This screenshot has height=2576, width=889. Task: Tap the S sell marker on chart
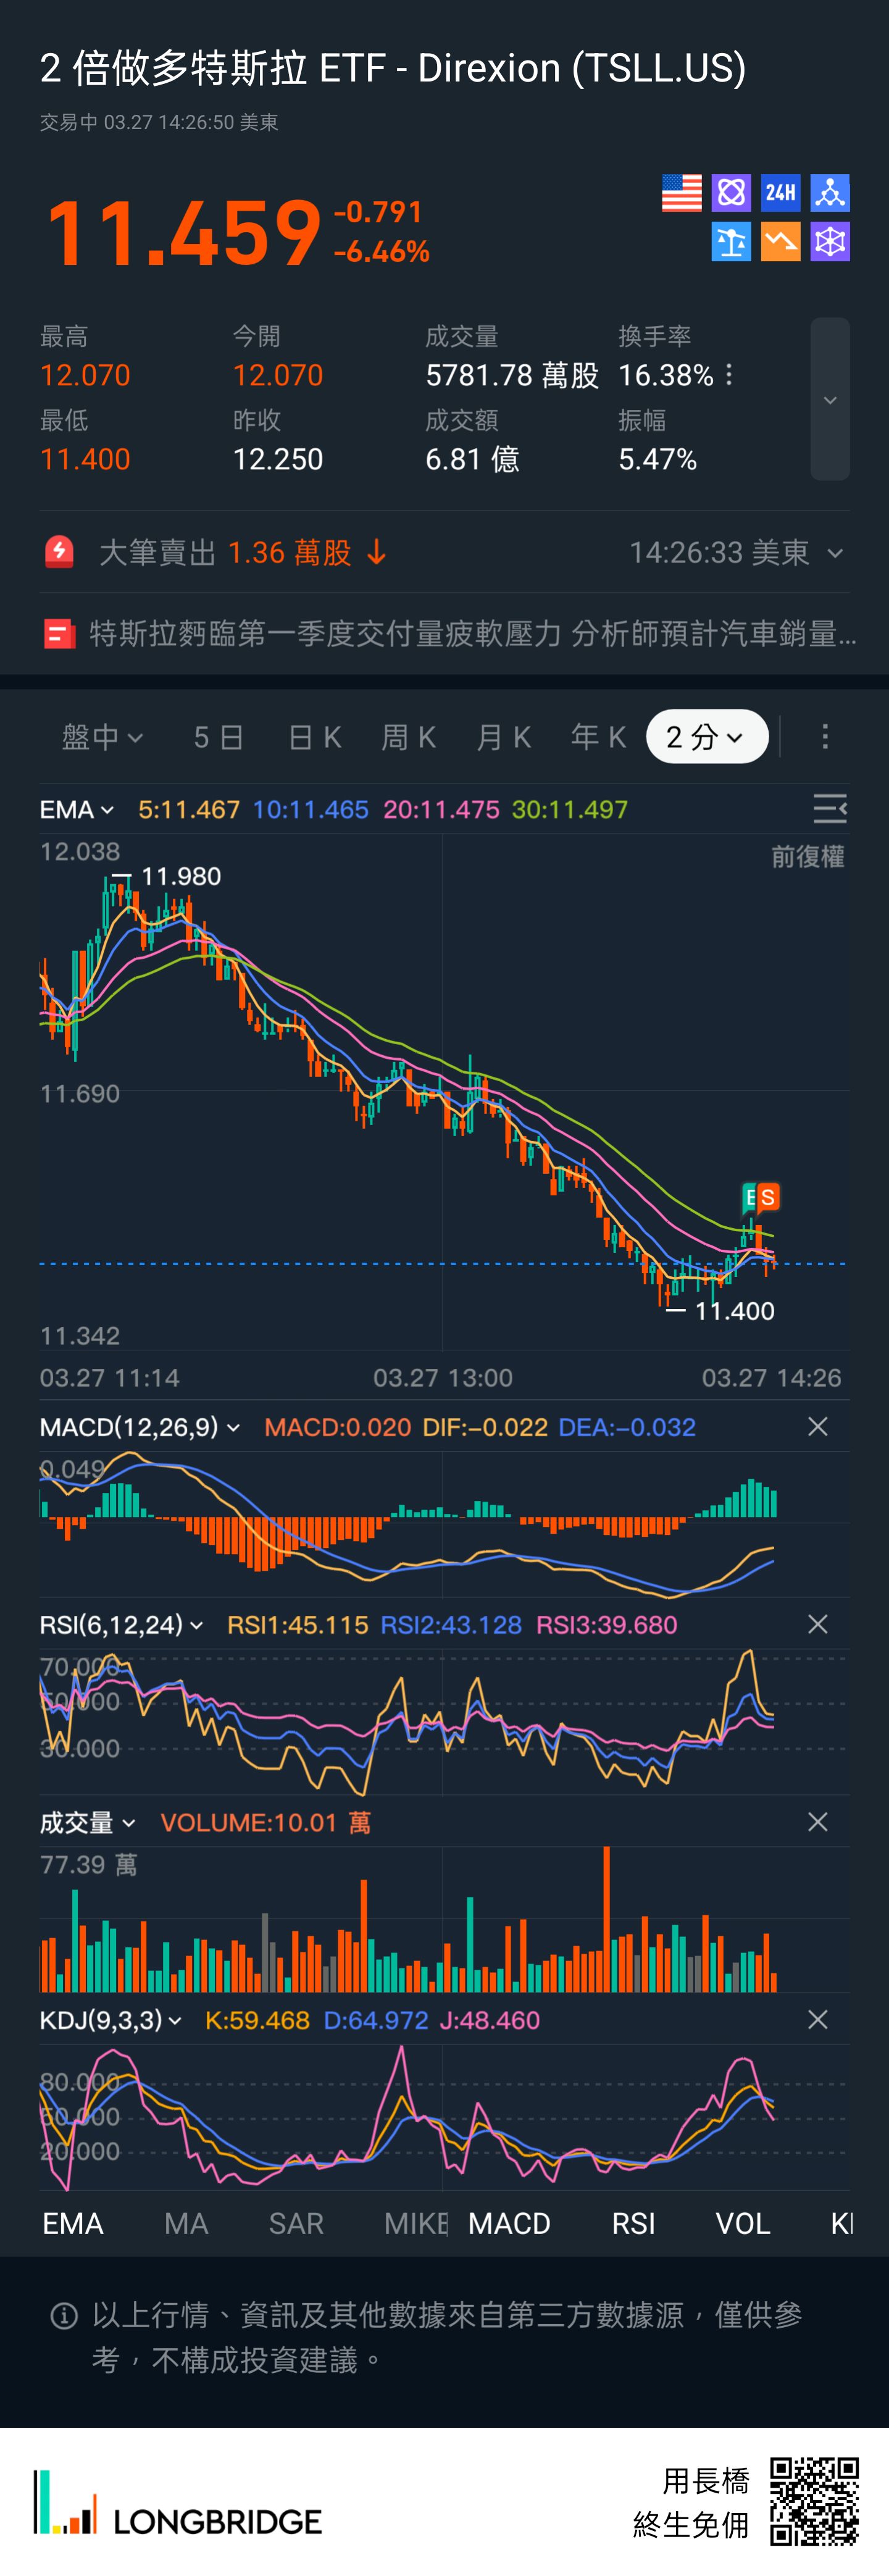click(768, 1197)
